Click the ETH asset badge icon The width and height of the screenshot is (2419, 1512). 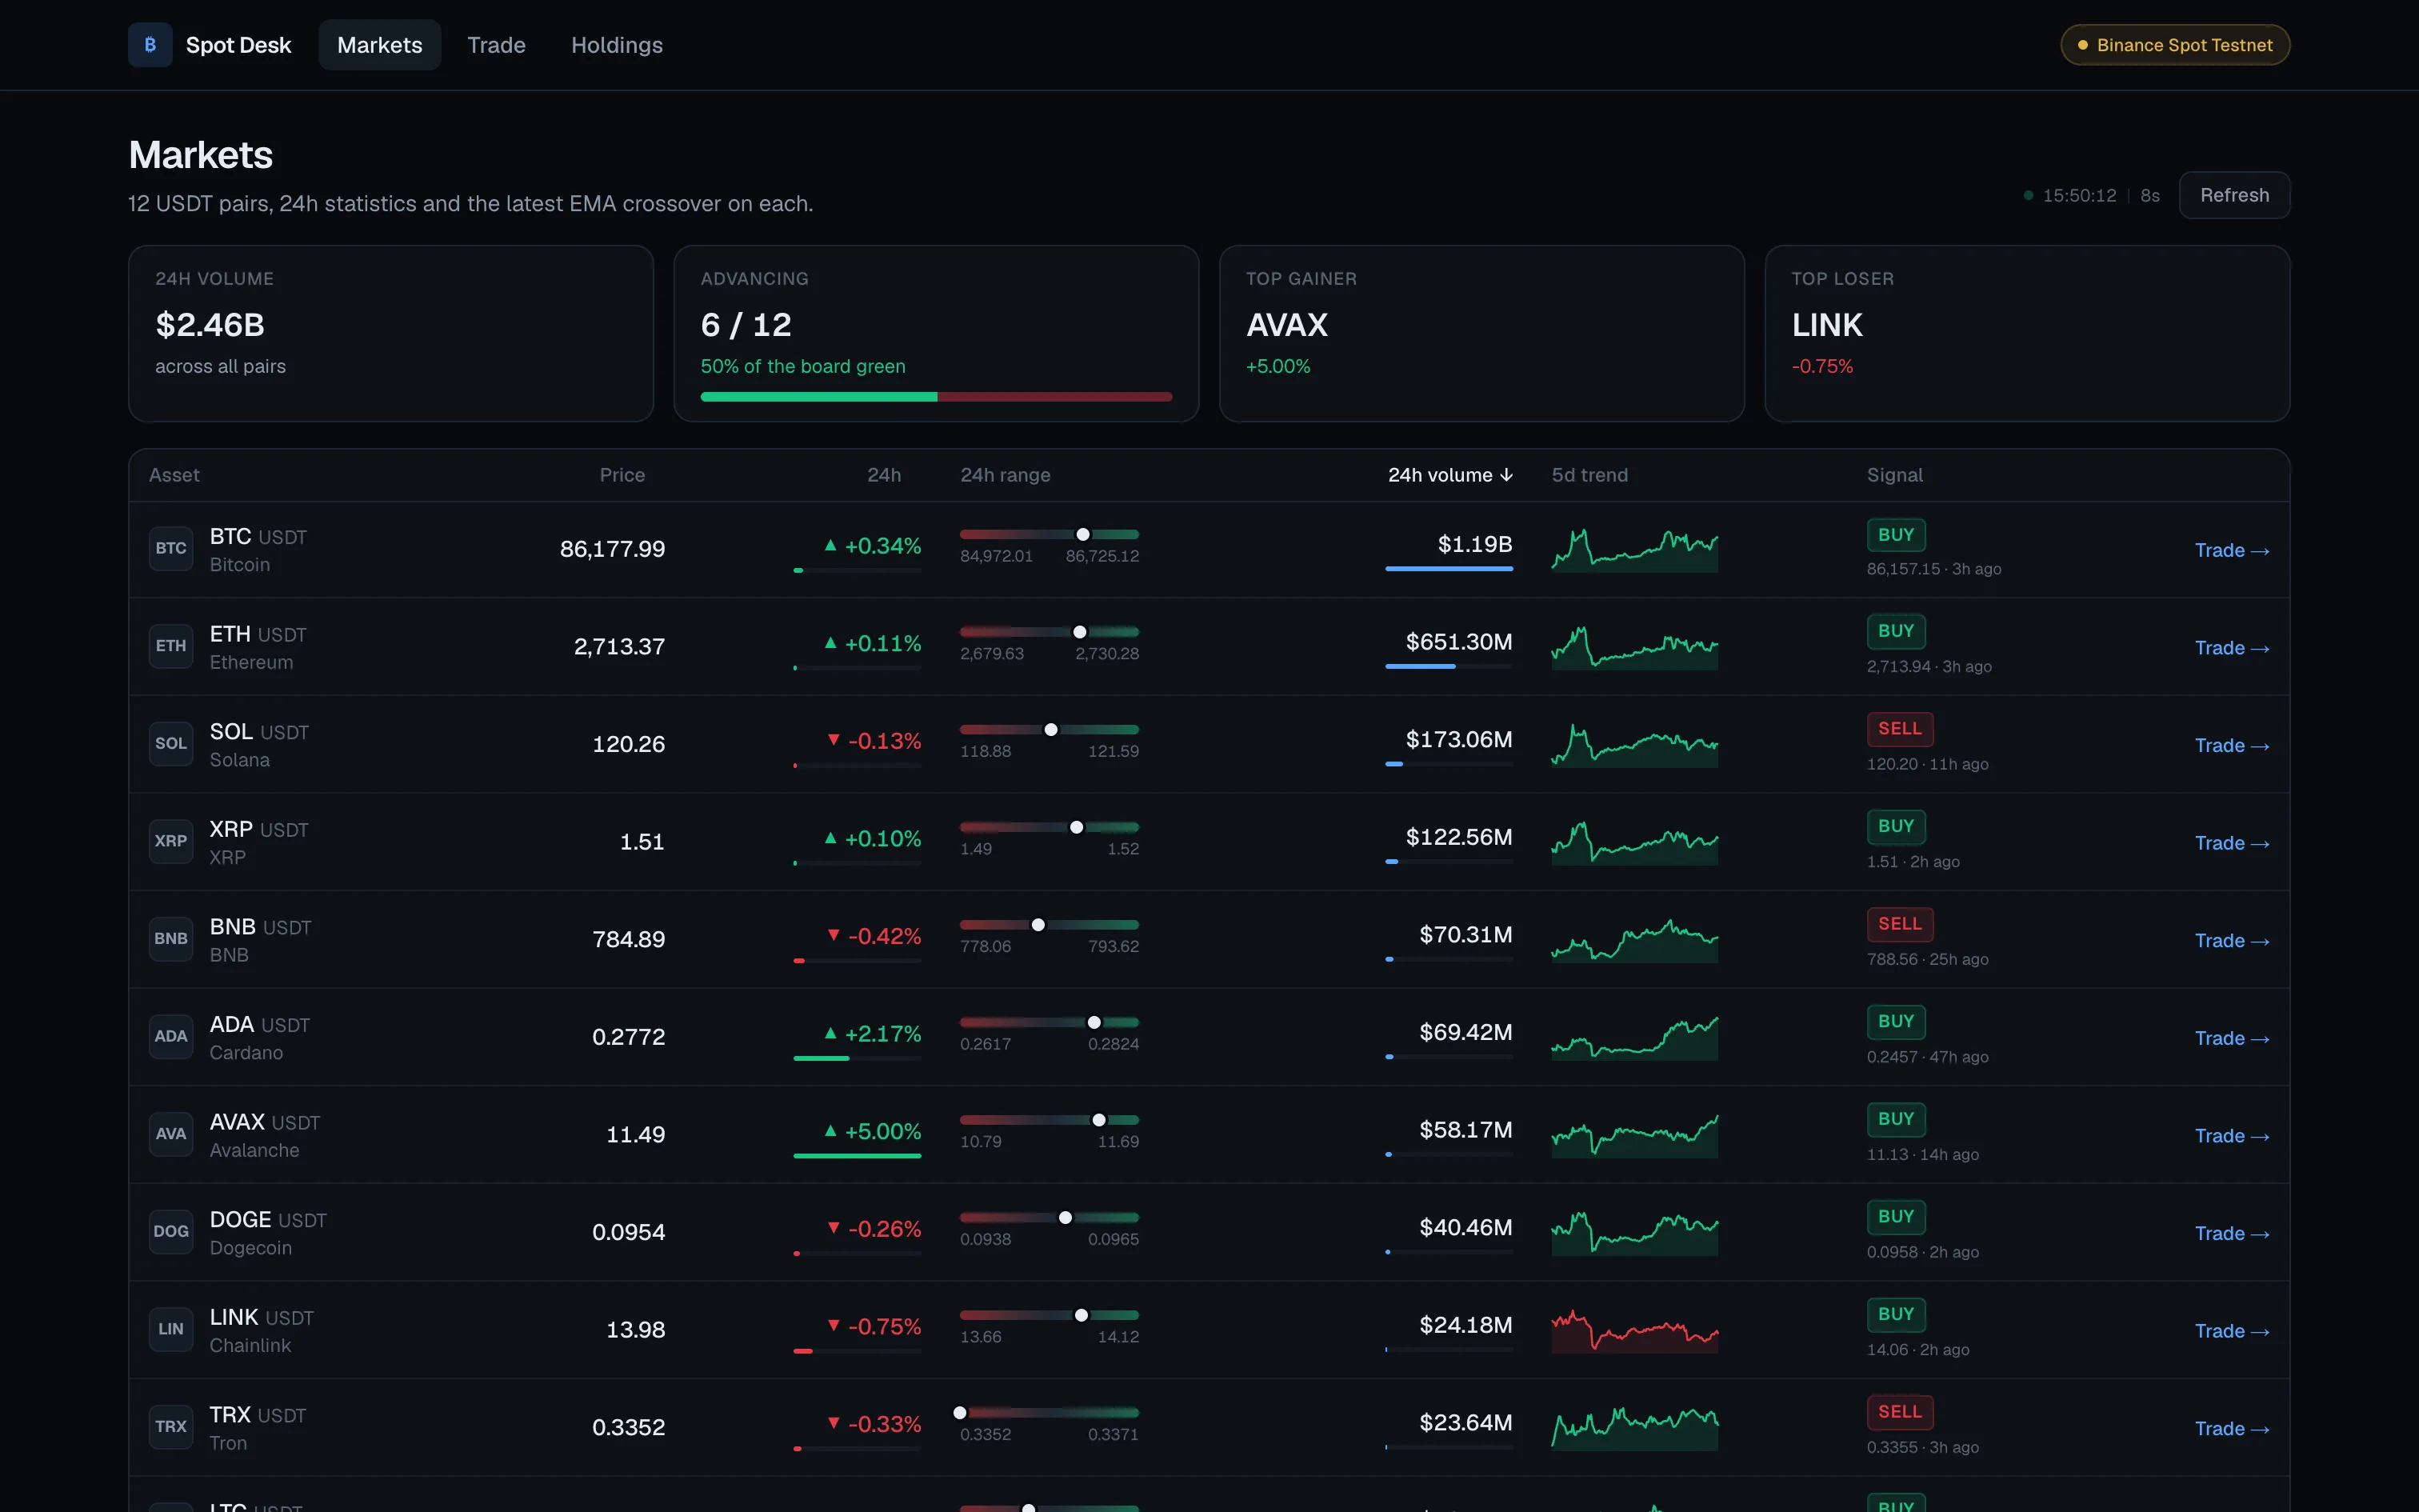[171, 646]
